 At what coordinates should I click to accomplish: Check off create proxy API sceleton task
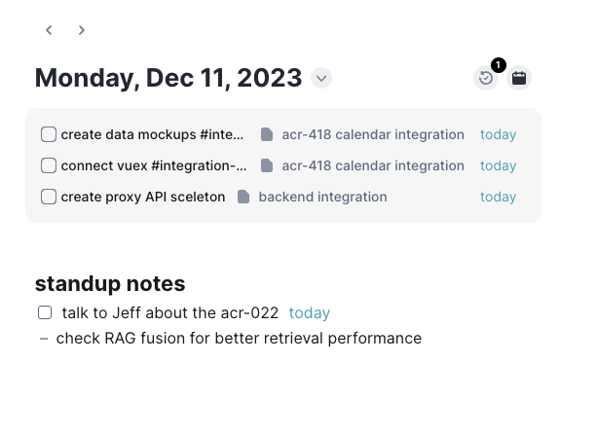coord(49,197)
